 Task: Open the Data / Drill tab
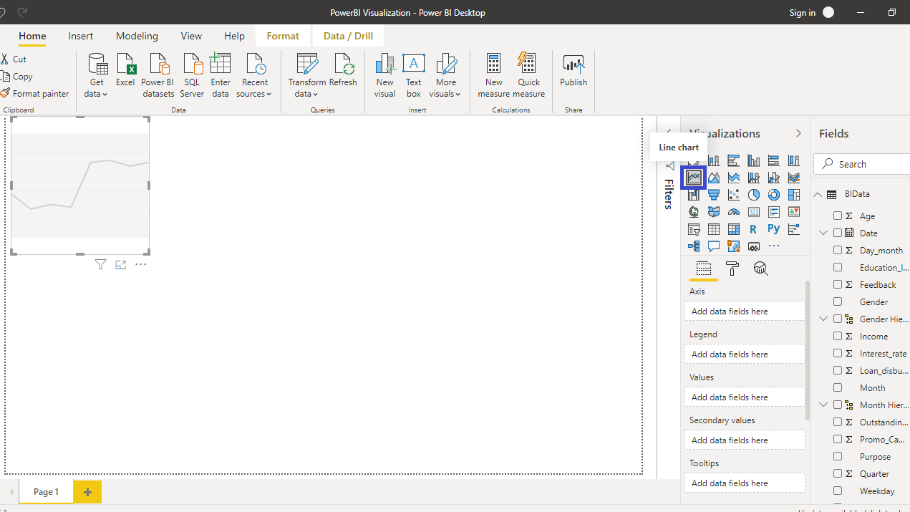[348, 36]
